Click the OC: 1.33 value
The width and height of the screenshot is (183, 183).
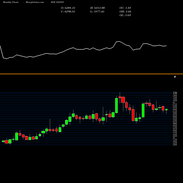tap(125, 8)
